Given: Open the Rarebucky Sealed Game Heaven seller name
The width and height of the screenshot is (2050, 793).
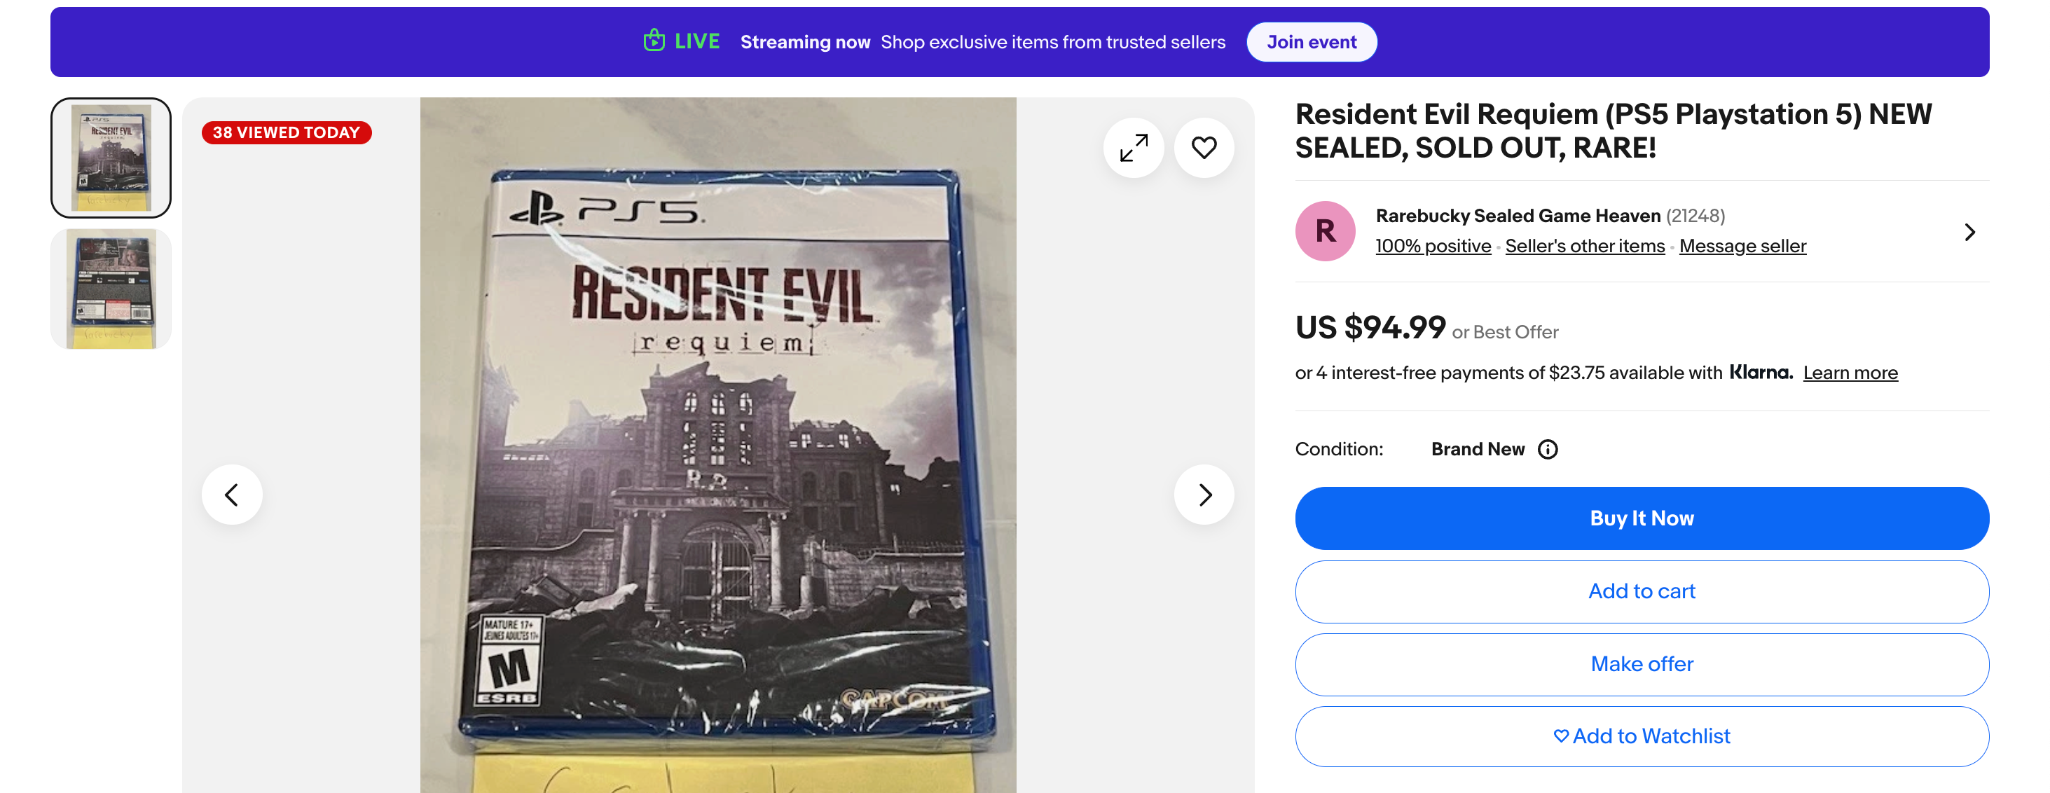Looking at the screenshot, I should point(1518,216).
